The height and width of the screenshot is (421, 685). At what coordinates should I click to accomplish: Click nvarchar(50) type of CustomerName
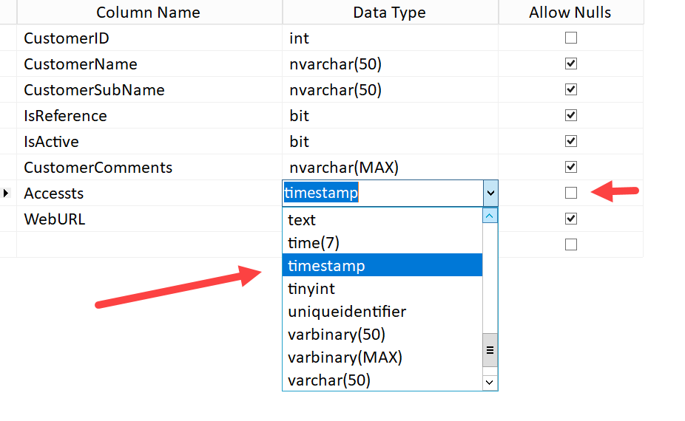tap(390, 64)
